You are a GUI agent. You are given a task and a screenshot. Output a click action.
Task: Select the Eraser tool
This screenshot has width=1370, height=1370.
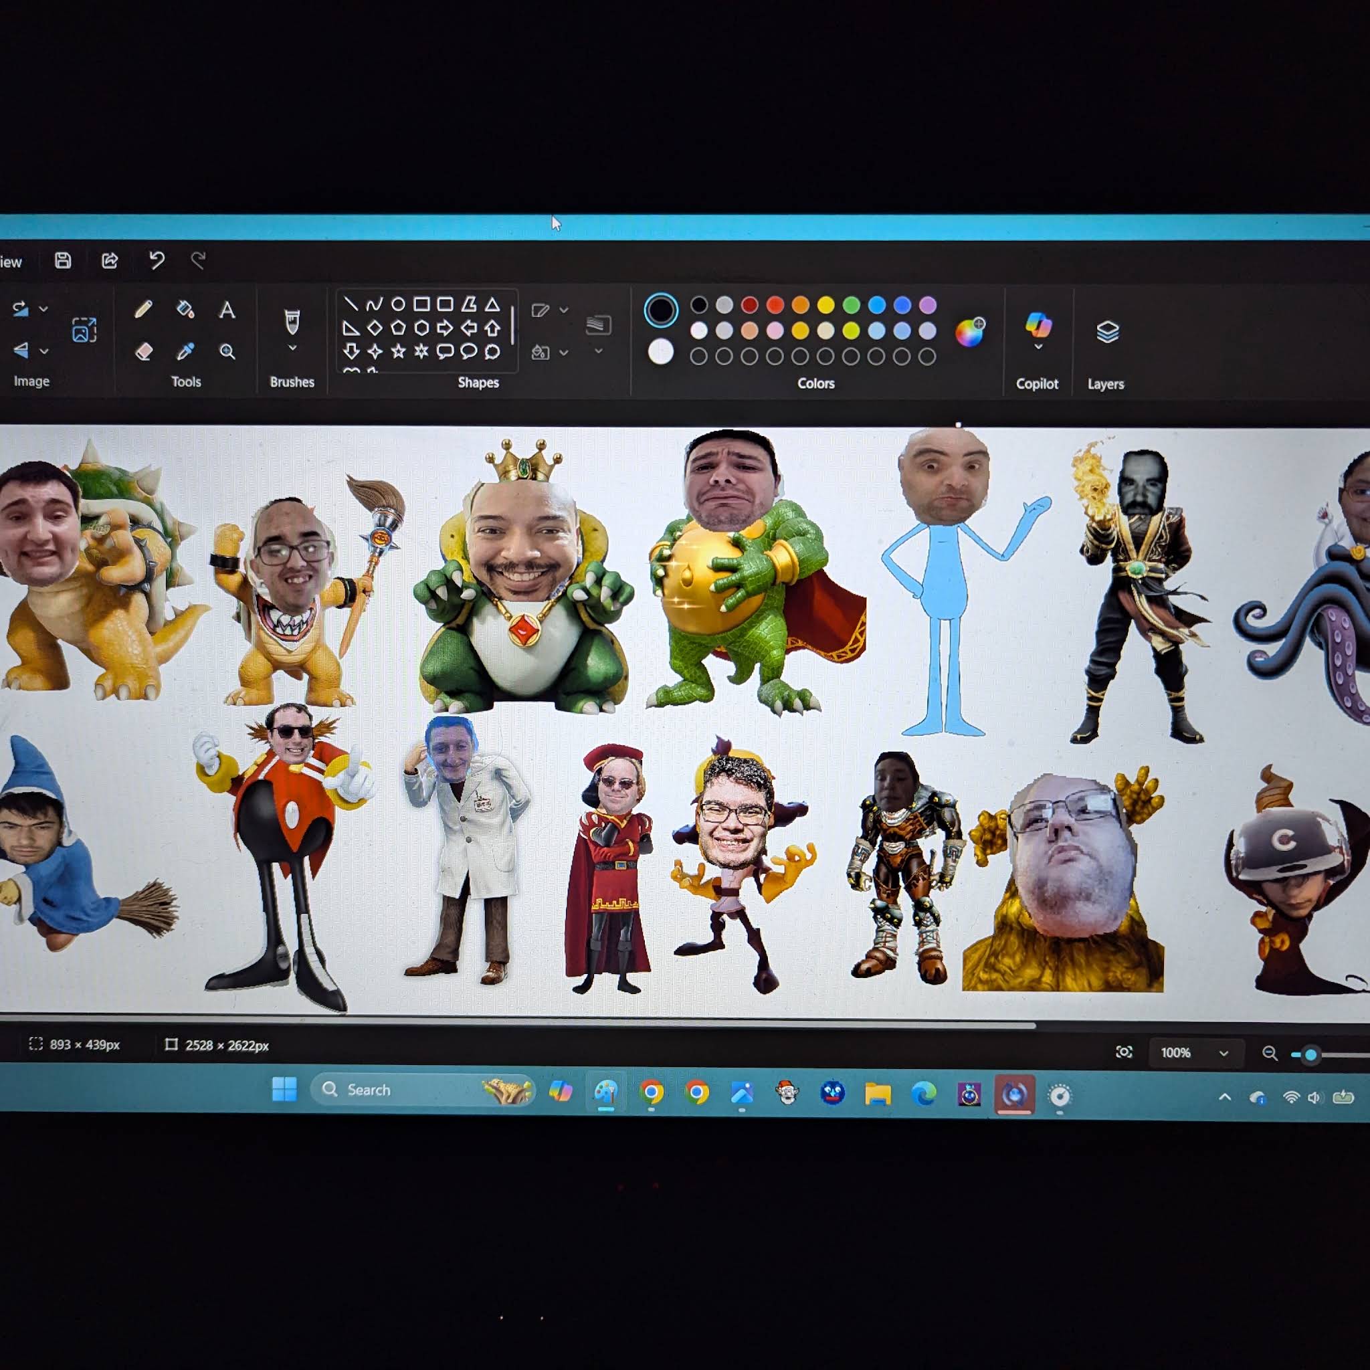(x=144, y=352)
